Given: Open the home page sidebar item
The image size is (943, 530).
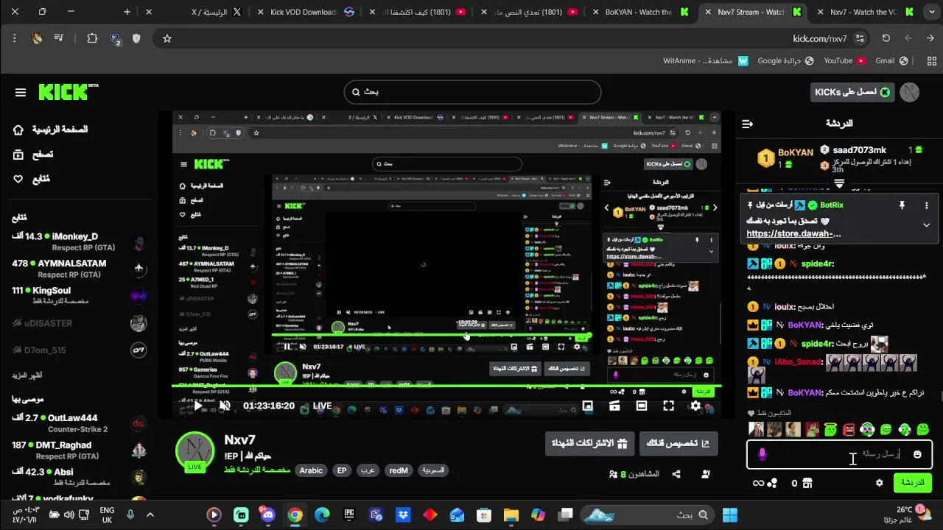Looking at the screenshot, I should click(50, 130).
